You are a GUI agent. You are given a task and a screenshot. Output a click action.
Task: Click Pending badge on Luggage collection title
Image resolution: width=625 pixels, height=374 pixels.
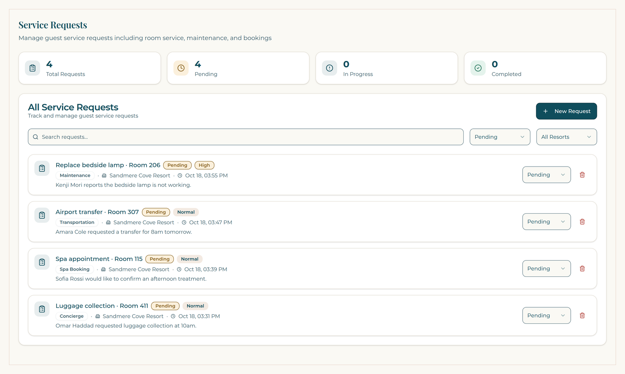165,306
